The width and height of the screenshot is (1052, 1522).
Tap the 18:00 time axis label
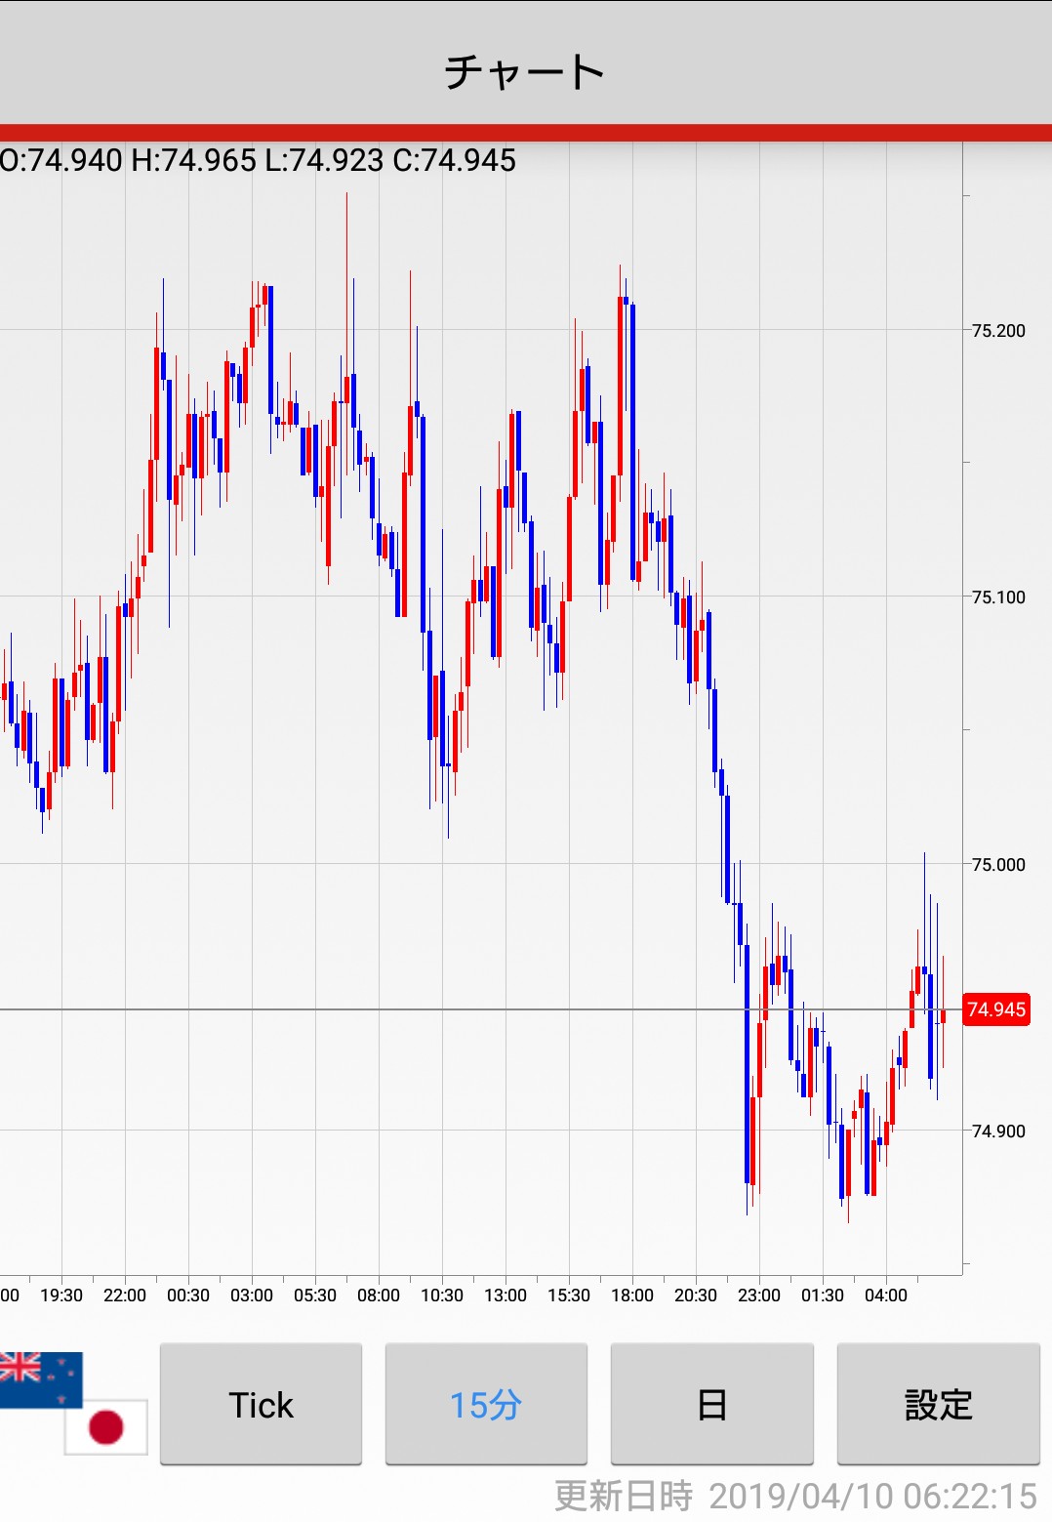tap(632, 1296)
